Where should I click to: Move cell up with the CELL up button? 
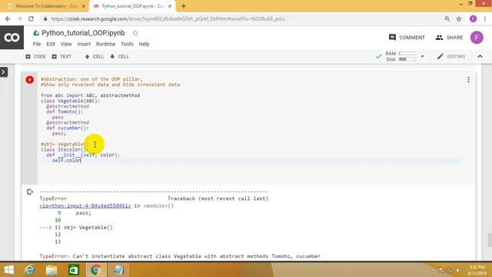94,56
